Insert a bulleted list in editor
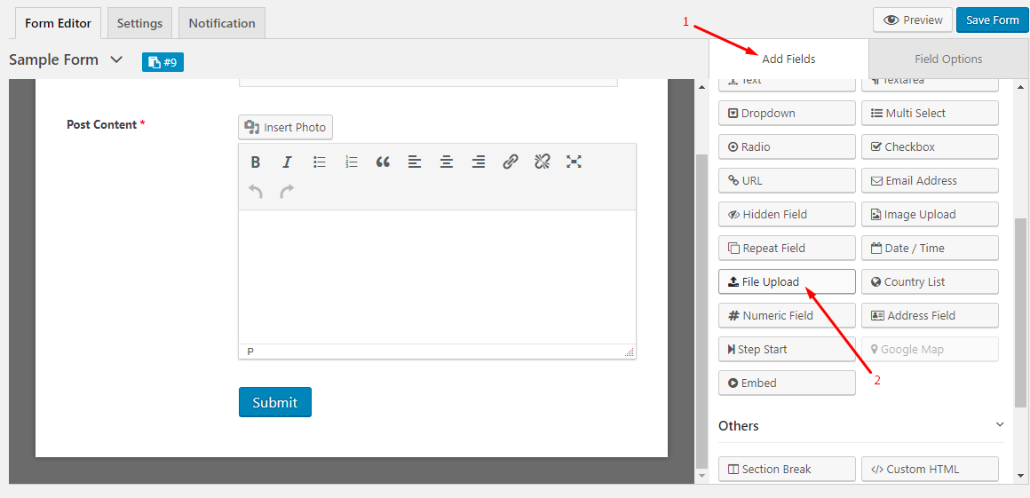 320,162
